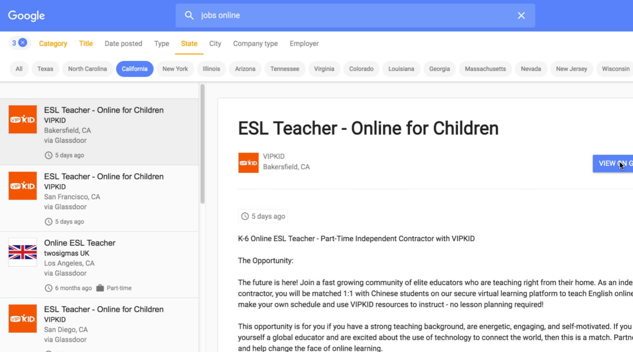Click clock icon on detail posting date

[x=245, y=216]
